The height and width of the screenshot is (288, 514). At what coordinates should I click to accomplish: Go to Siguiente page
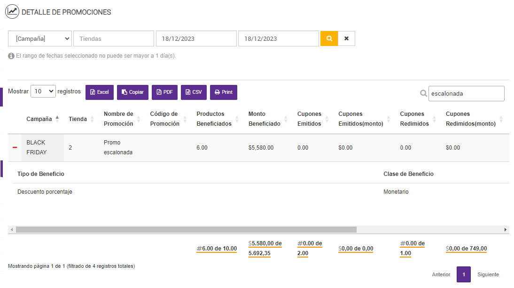tap(488, 274)
